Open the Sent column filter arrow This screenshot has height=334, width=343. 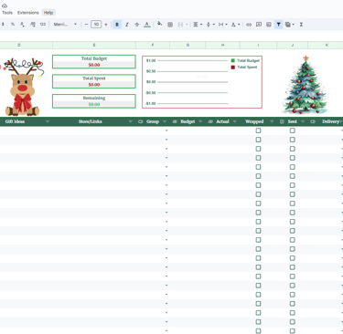coord(303,121)
